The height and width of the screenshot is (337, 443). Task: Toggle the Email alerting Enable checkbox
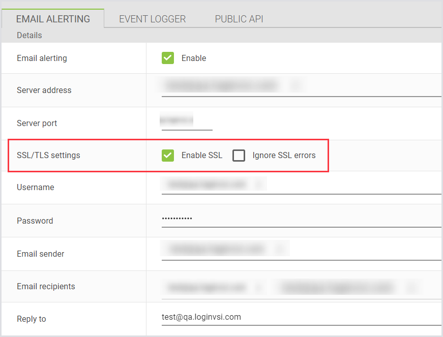168,58
